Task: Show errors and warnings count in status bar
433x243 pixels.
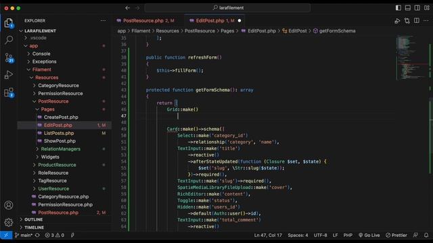Action: point(54,236)
